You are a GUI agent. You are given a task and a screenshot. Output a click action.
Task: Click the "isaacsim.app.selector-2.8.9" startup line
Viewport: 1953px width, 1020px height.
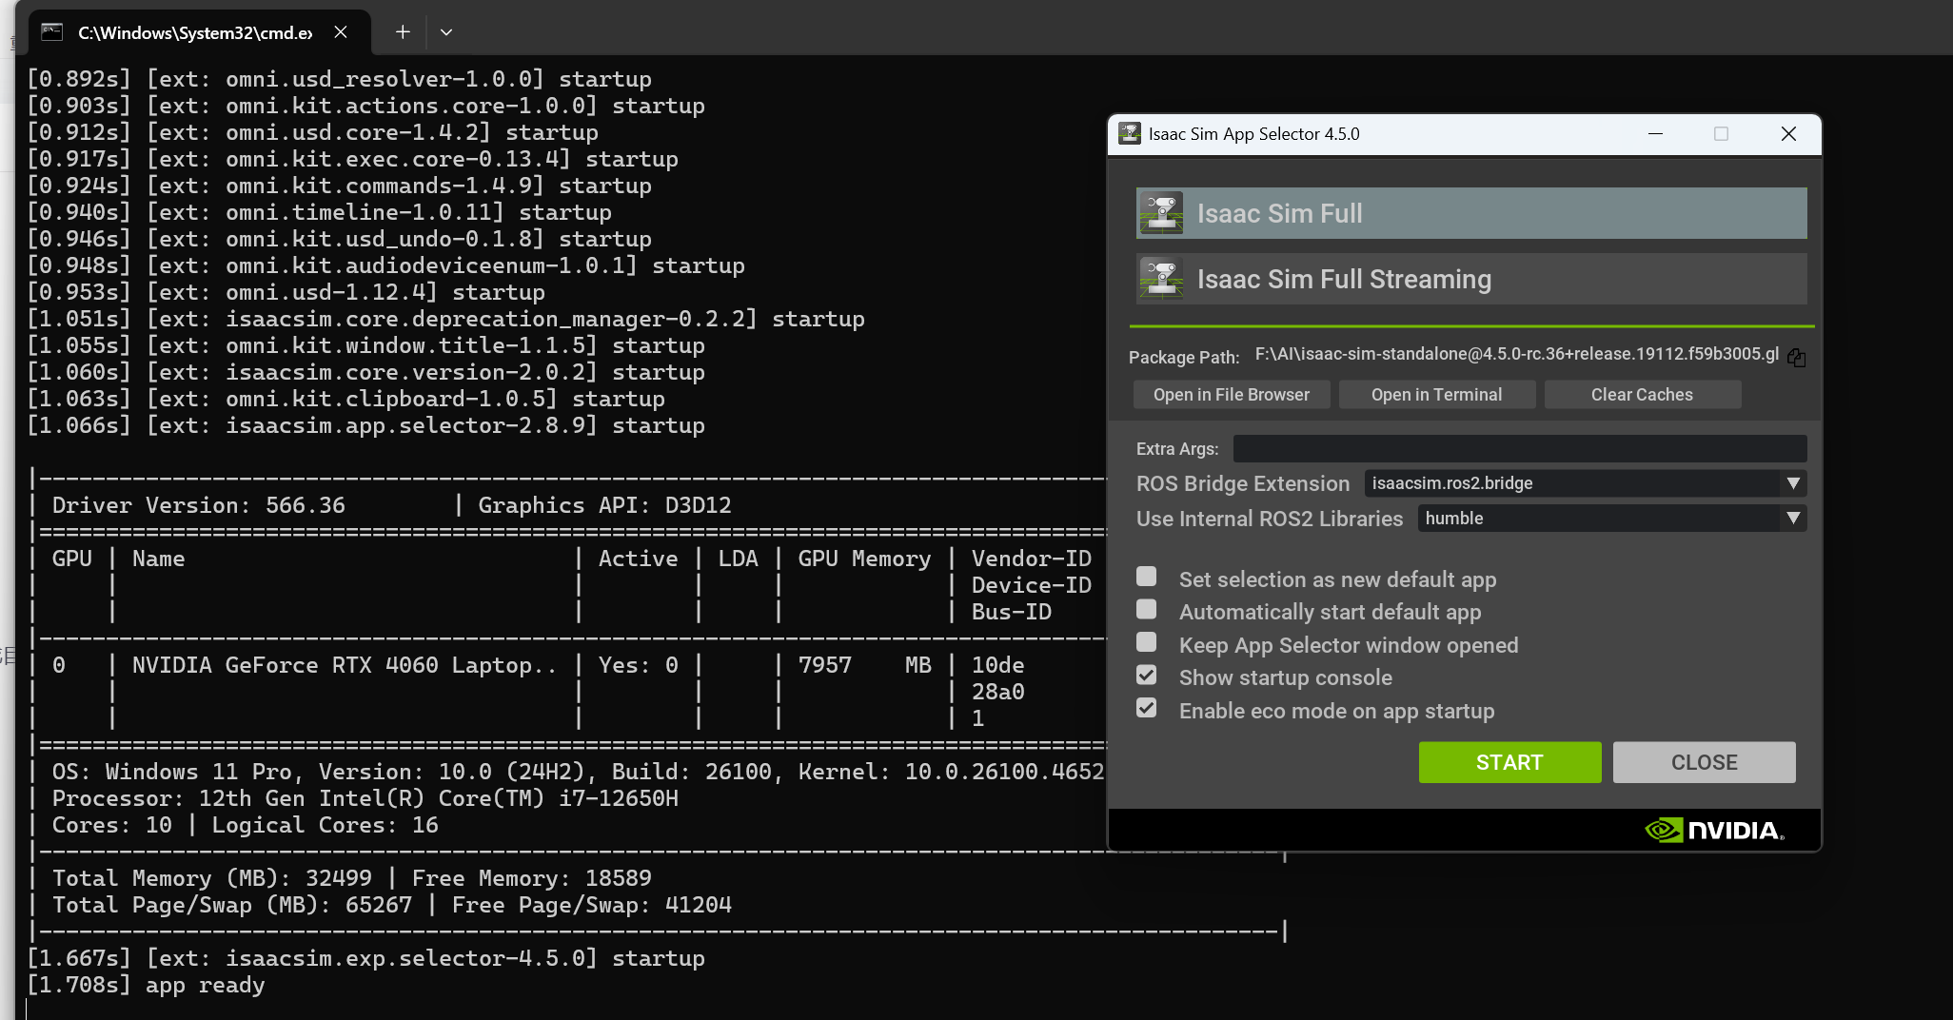[x=366, y=425]
